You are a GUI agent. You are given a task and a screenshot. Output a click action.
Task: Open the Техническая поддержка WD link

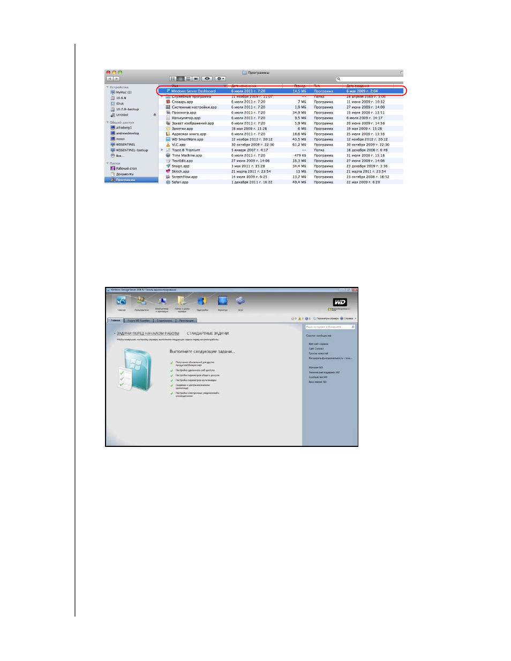(x=324, y=373)
